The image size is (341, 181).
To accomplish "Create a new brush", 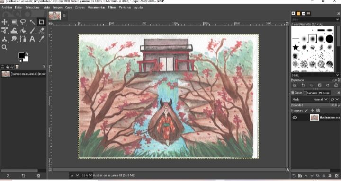I will (303, 85).
